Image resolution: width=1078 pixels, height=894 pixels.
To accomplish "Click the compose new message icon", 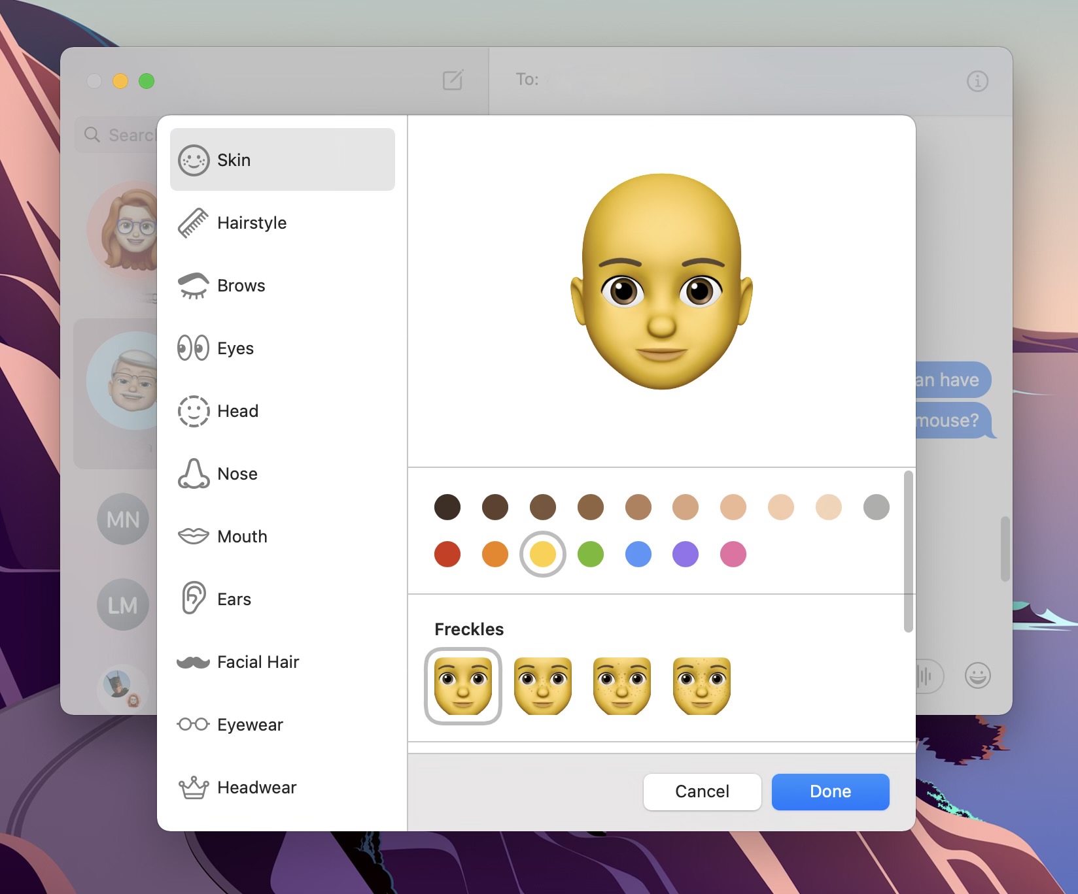I will click(453, 80).
